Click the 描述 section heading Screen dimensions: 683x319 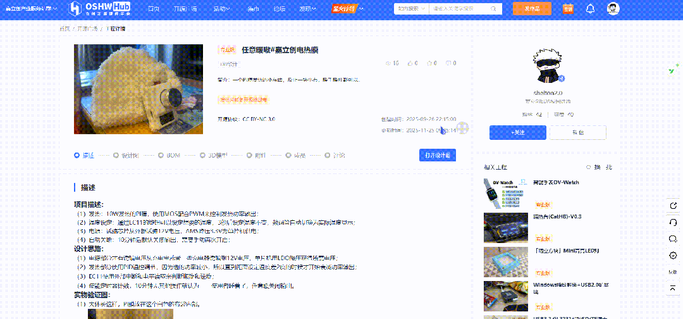click(88, 187)
